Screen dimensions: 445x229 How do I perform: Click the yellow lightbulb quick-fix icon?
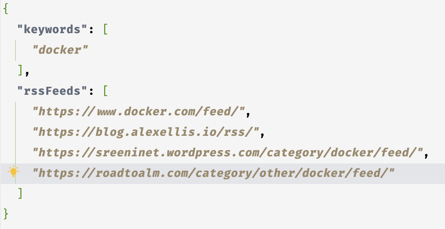point(14,172)
